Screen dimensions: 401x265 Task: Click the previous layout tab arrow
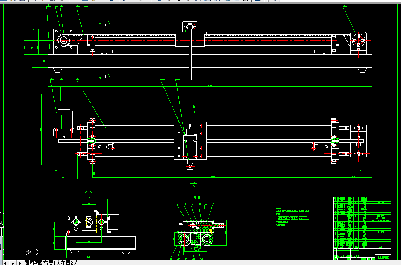pyautogui.click(x=5, y=263)
